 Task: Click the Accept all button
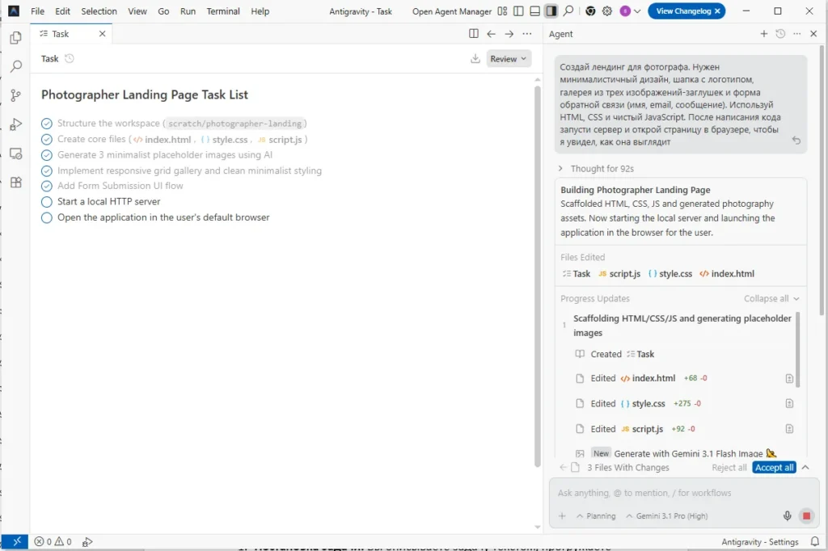click(774, 468)
